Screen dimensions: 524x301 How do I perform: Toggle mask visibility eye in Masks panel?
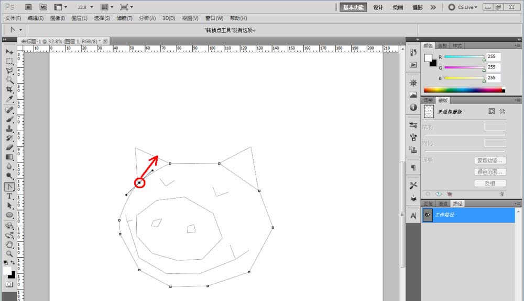439,194
